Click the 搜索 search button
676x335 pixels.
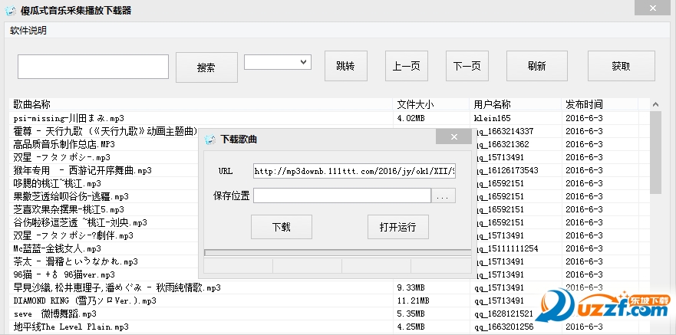coord(206,67)
